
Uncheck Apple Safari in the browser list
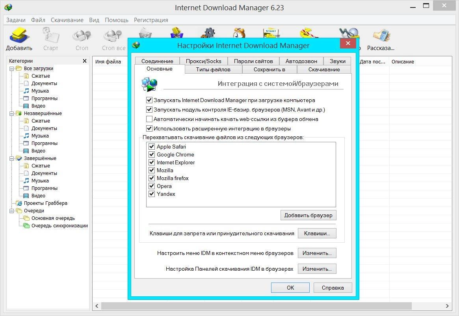[x=152, y=147]
